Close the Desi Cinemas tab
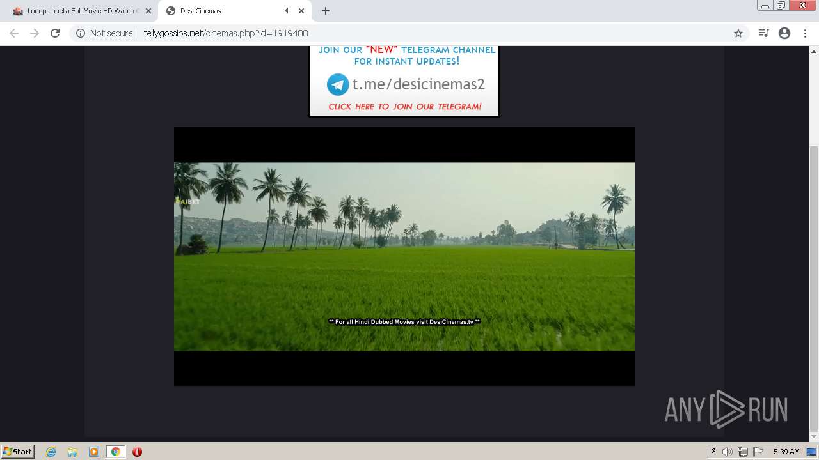This screenshot has width=819, height=460. [301, 11]
